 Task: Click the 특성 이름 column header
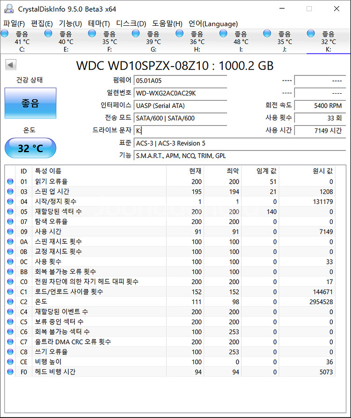(99, 171)
